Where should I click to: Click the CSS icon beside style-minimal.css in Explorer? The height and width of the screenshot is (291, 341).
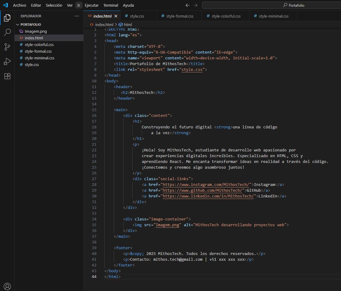[x=21, y=58]
